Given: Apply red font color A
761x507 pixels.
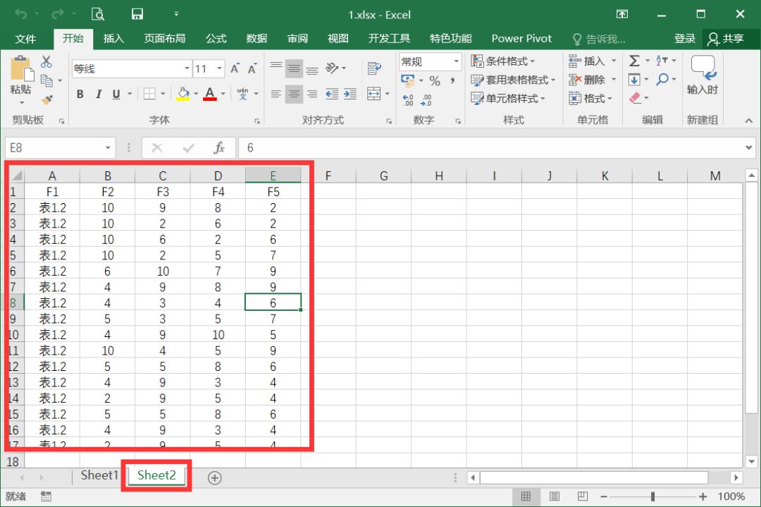Looking at the screenshot, I should point(210,94).
